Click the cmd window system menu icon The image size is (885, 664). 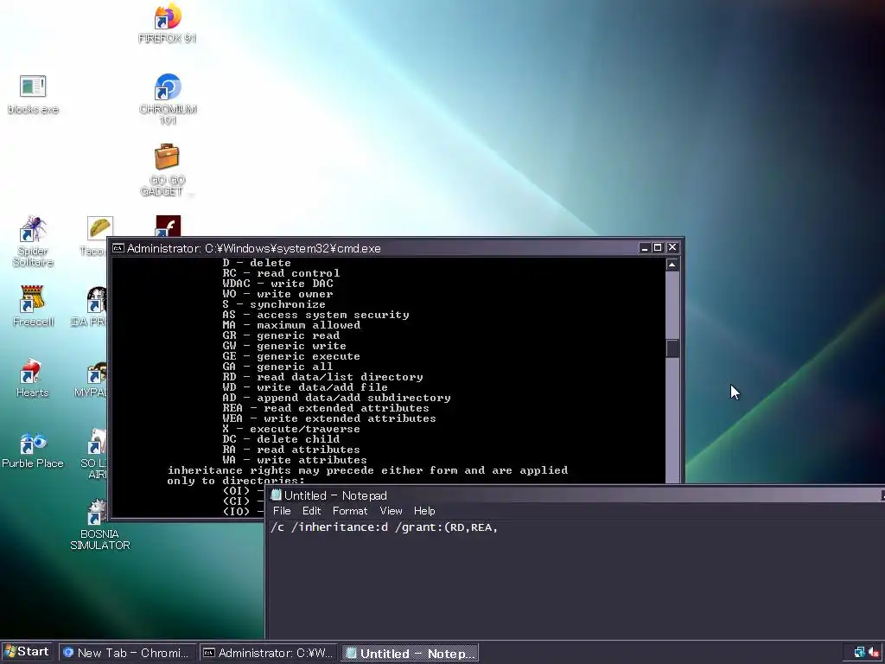coord(118,248)
